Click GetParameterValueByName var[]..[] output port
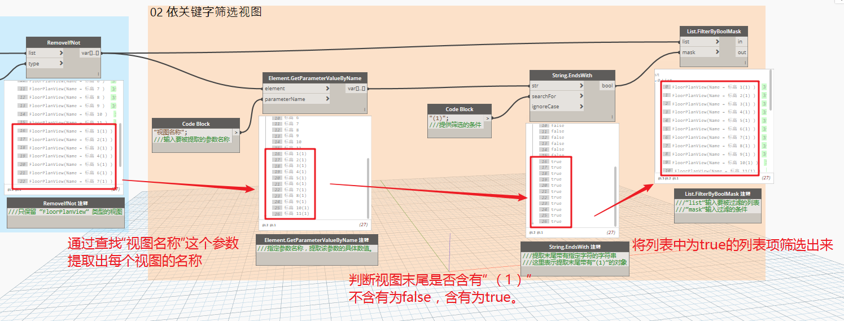This screenshot has width=844, height=321. coord(357,89)
